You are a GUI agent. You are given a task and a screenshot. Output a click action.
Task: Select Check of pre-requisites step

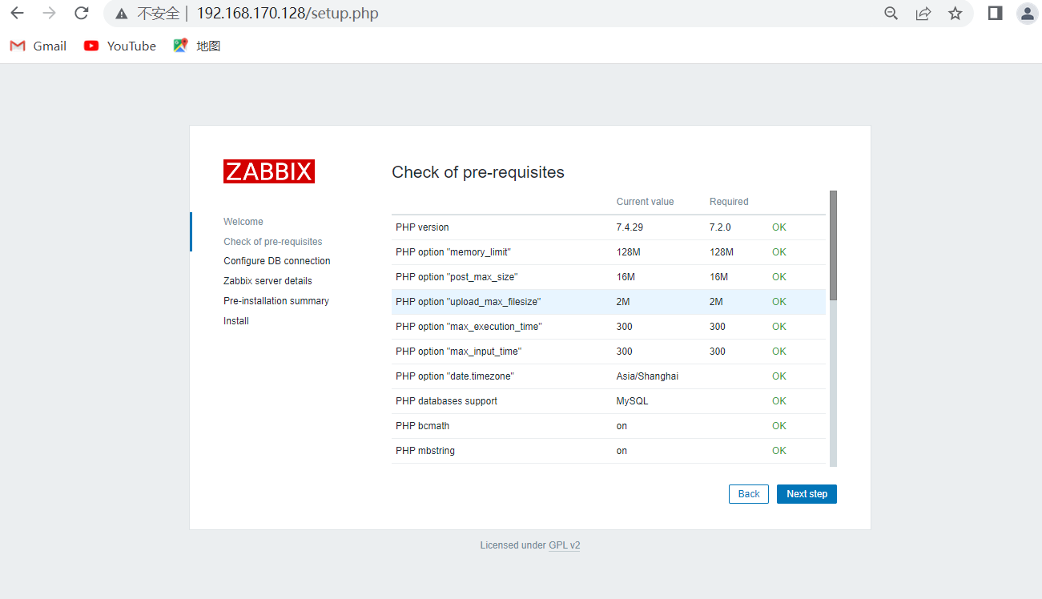click(273, 242)
